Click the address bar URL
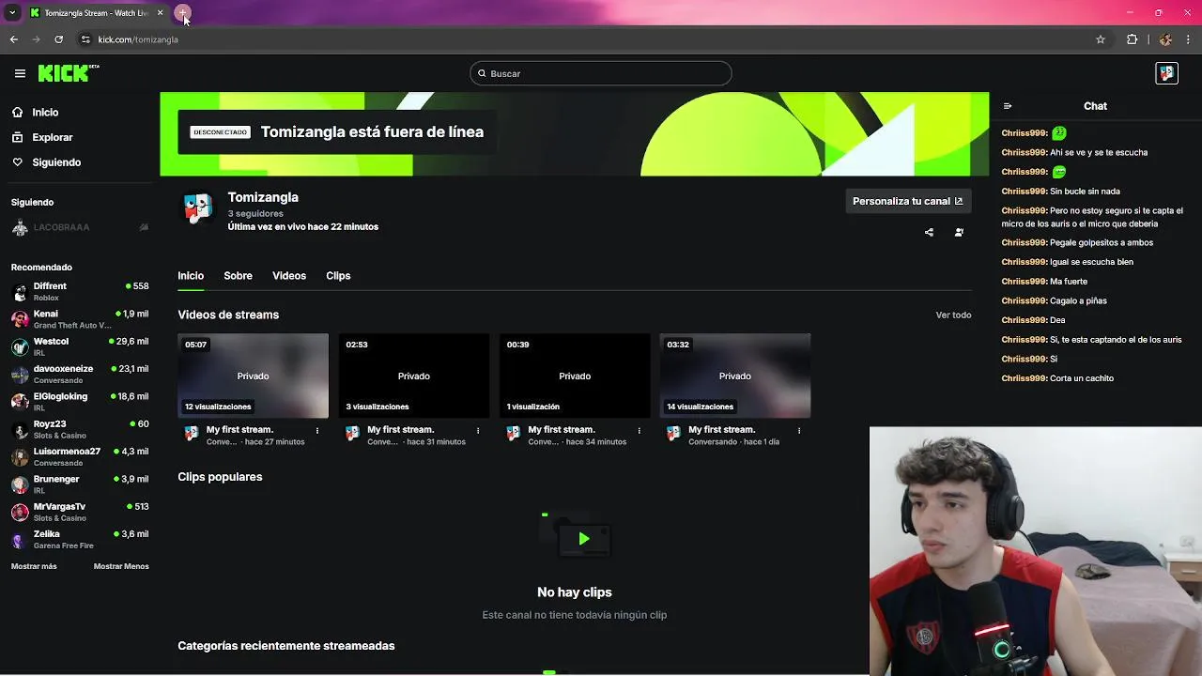The image size is (1202, 676). pos(138,39)
